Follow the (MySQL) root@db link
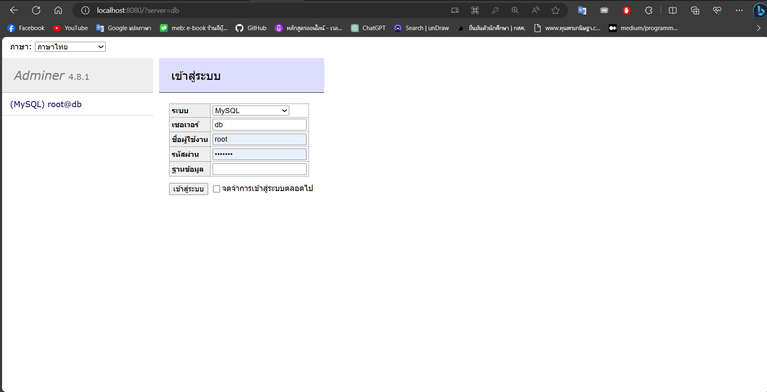This screenshot has height=392, width=767. (46, 104)
